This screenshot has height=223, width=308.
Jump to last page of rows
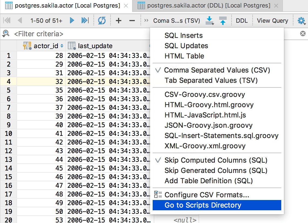pos(85,21)
